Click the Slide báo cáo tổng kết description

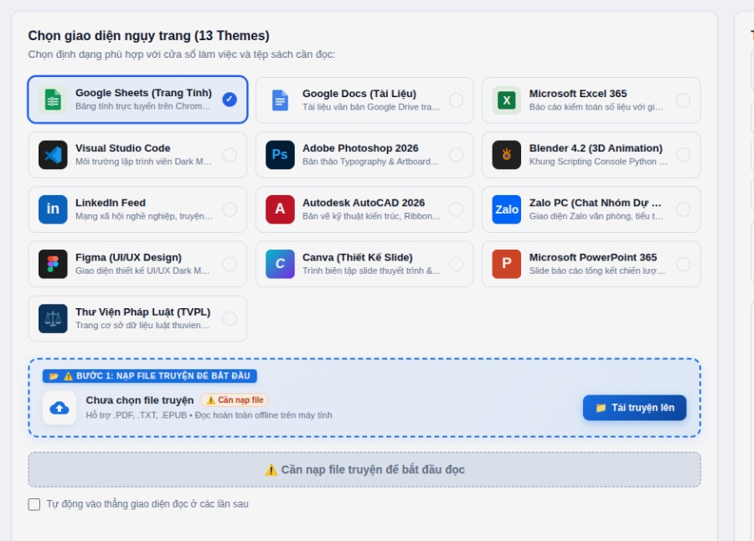(x=596, y=270)
